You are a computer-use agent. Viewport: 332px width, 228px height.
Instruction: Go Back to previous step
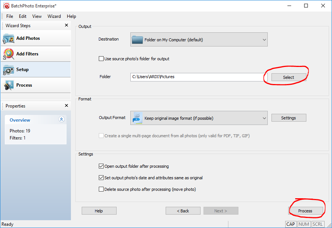[183, 211]
